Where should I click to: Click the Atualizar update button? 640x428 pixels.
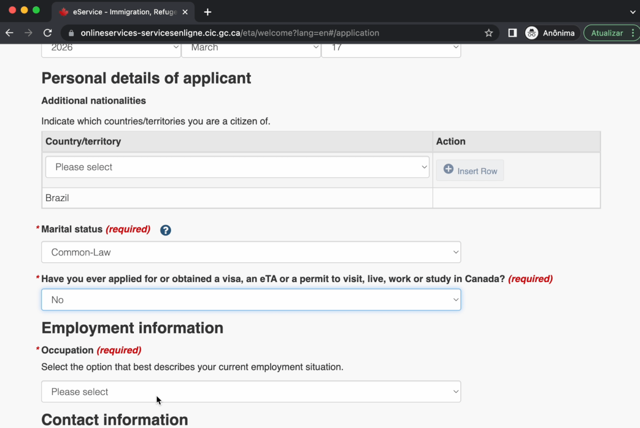point(607,33)
